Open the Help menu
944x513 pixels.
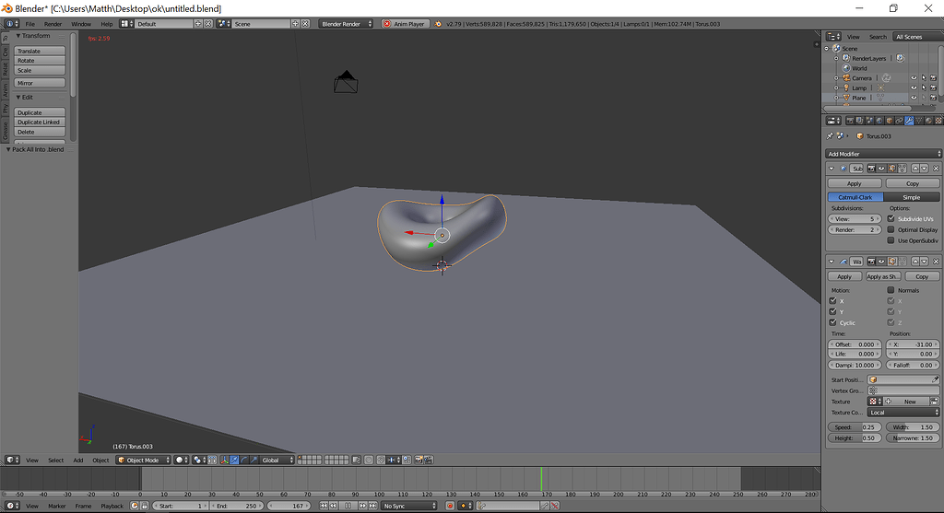107,24
